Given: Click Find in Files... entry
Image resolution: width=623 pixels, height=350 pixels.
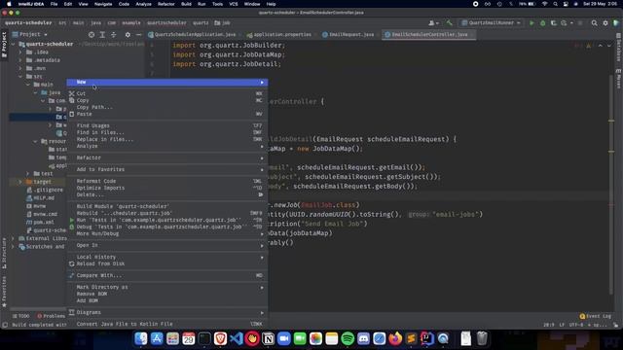Looking at the screenshot, I should coord(166,132).
